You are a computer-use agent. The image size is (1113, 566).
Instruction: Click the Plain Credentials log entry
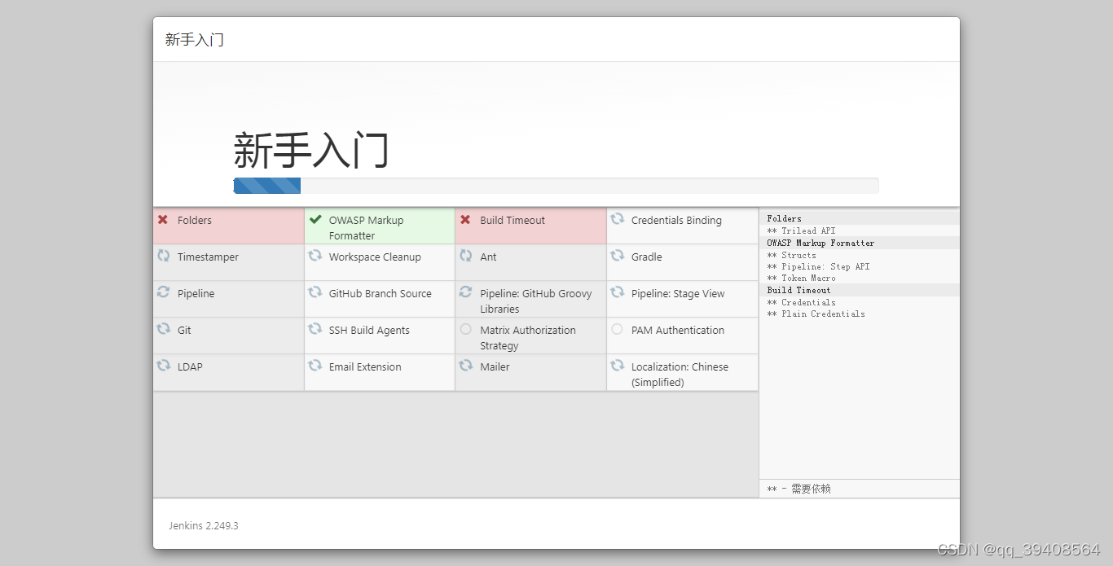[x=816, y=314]
